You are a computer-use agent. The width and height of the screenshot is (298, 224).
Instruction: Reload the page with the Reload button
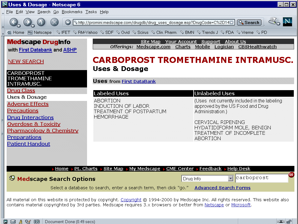pyautogui.click(x=41, y=22)
